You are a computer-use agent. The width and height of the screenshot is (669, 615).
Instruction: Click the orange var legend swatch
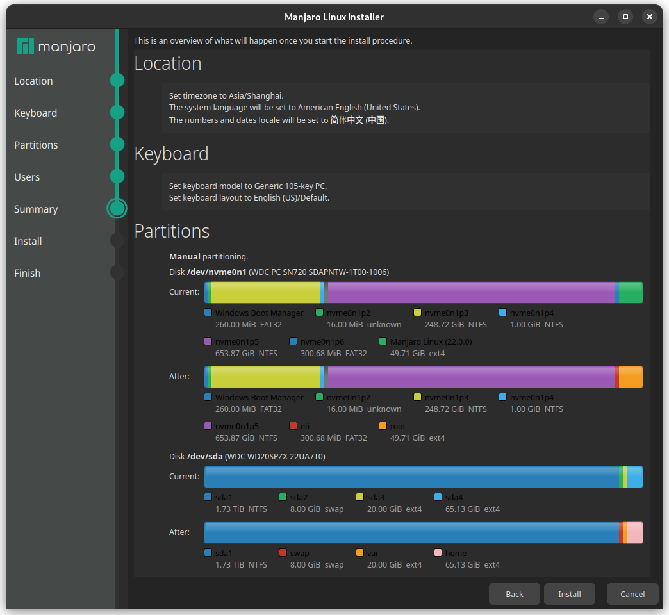tap(359, 553)
